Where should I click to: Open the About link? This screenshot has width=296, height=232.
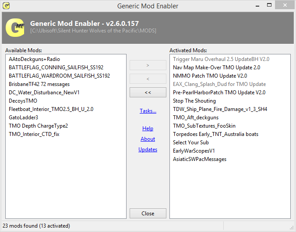148,139
